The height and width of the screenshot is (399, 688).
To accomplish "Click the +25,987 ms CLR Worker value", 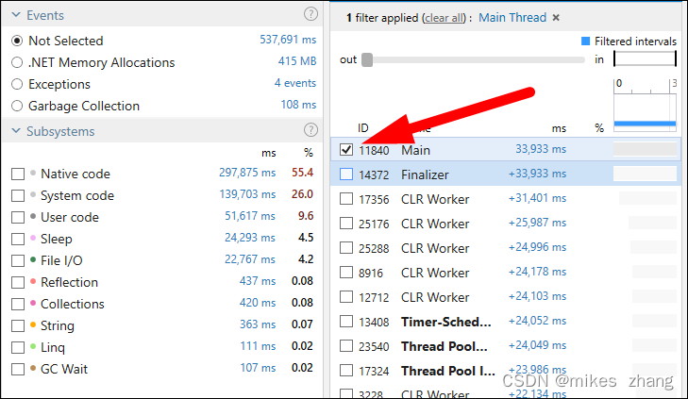I will click(538, 223).
